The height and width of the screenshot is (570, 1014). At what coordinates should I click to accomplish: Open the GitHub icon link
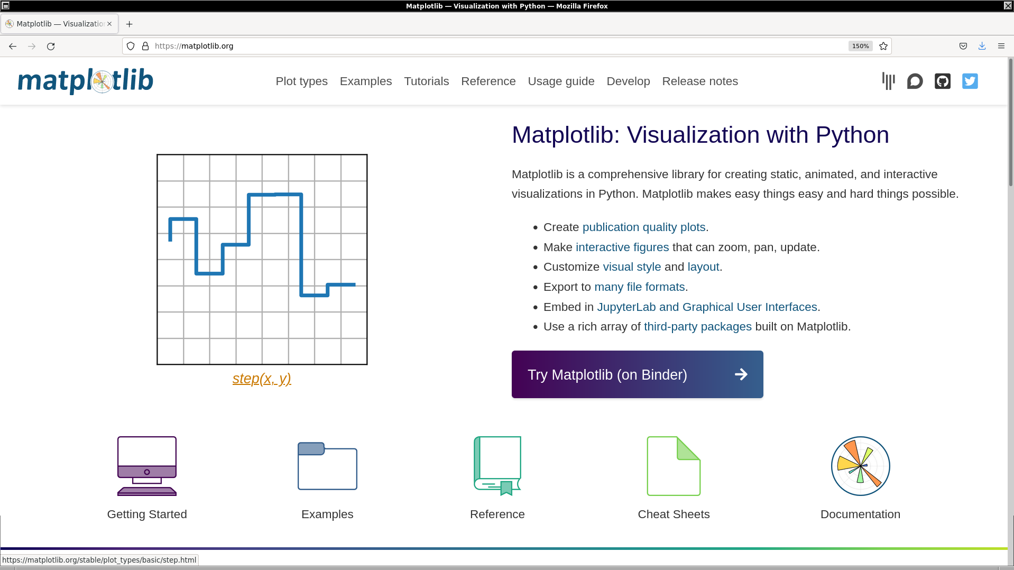pos(942,81)
